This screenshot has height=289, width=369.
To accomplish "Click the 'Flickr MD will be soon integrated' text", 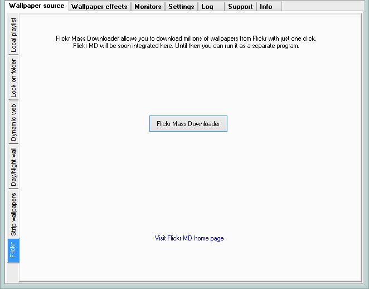I will point(186,46).
